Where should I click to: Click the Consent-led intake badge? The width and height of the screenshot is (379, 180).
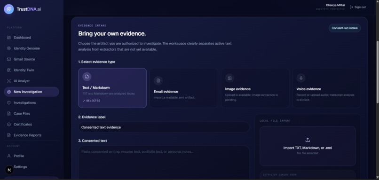click(x=345, y=28)
